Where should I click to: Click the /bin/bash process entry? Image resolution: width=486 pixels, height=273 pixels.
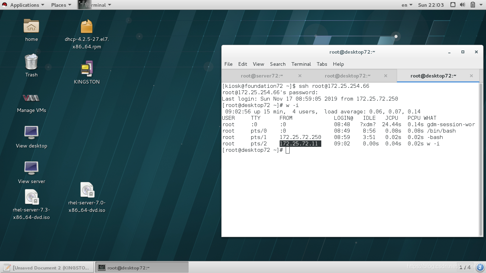441,131
